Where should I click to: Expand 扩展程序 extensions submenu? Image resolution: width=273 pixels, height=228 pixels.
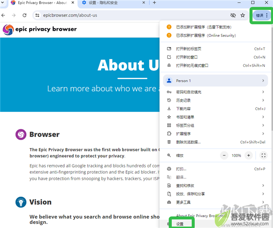point(215,134)
